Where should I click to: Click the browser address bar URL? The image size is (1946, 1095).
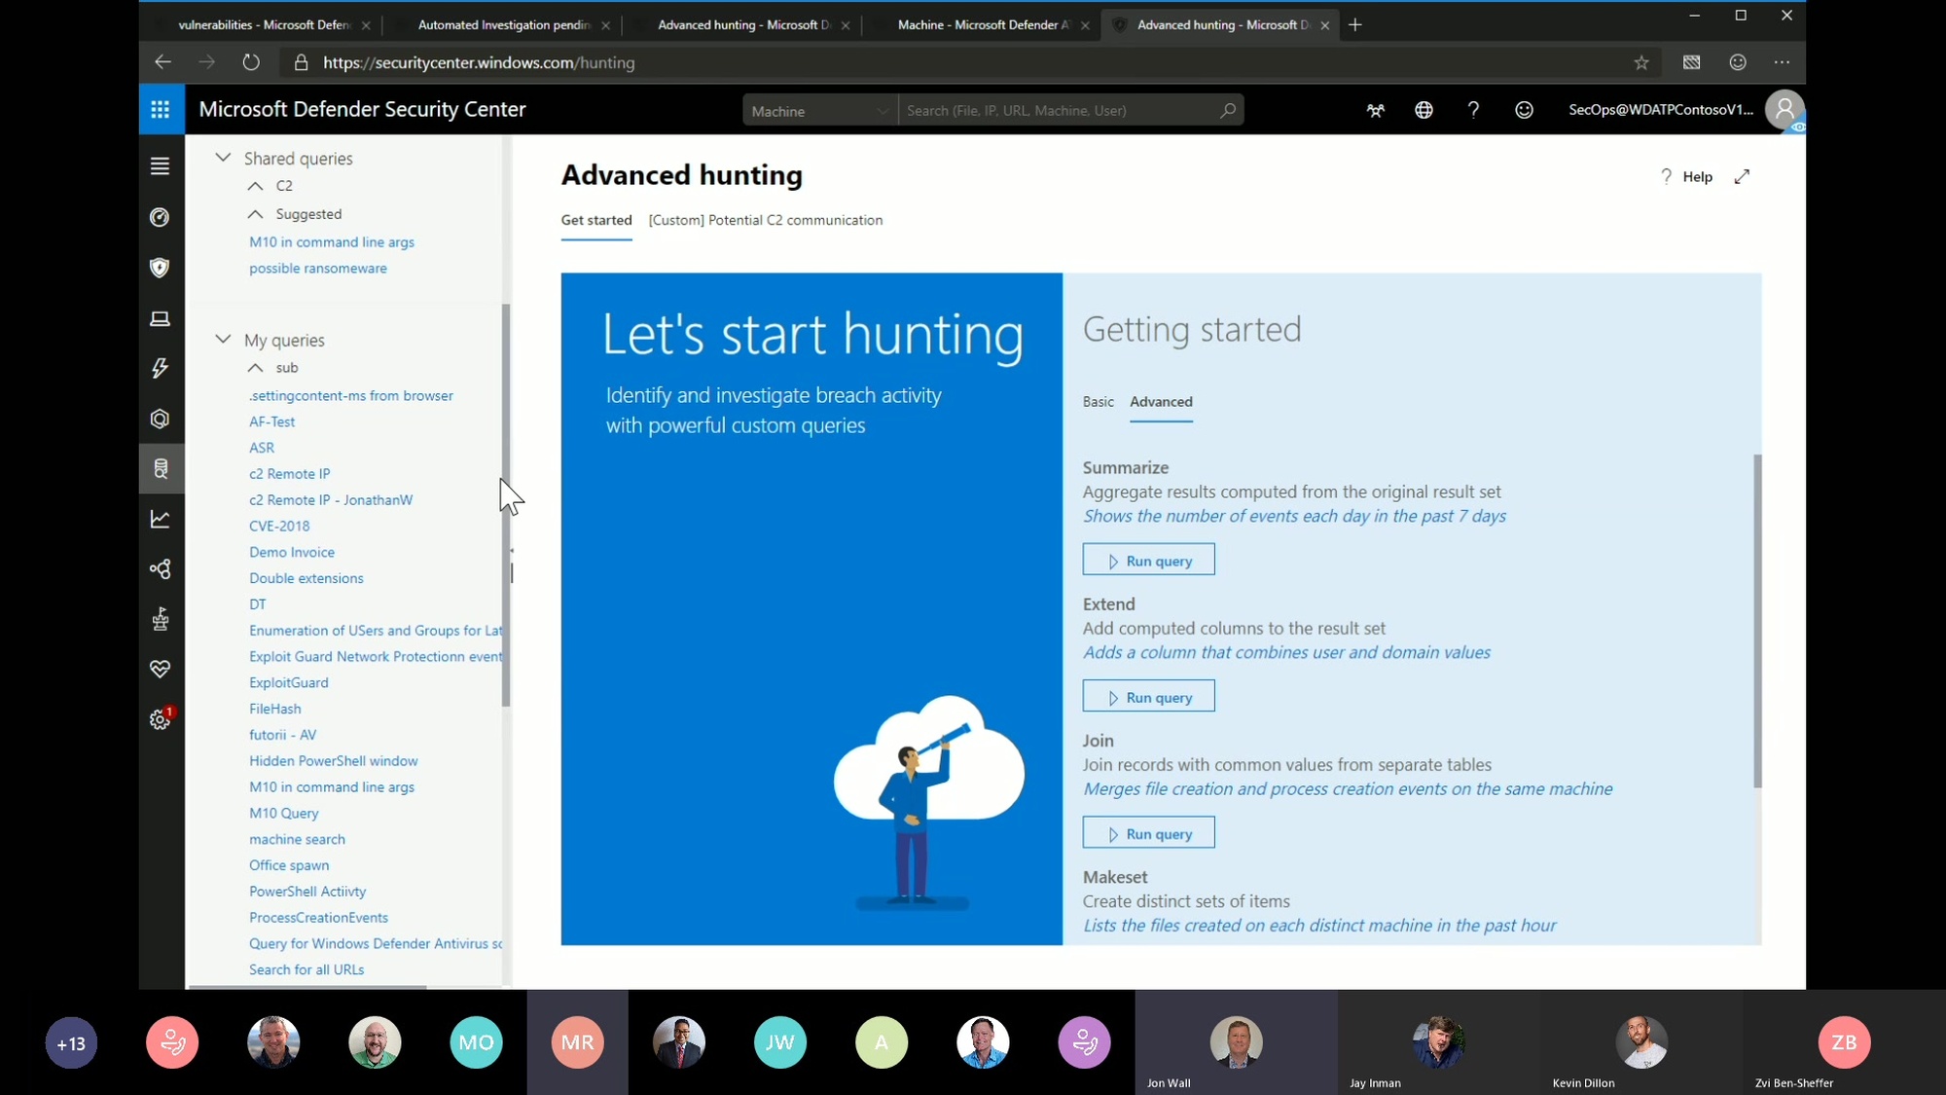click(479, 62)
